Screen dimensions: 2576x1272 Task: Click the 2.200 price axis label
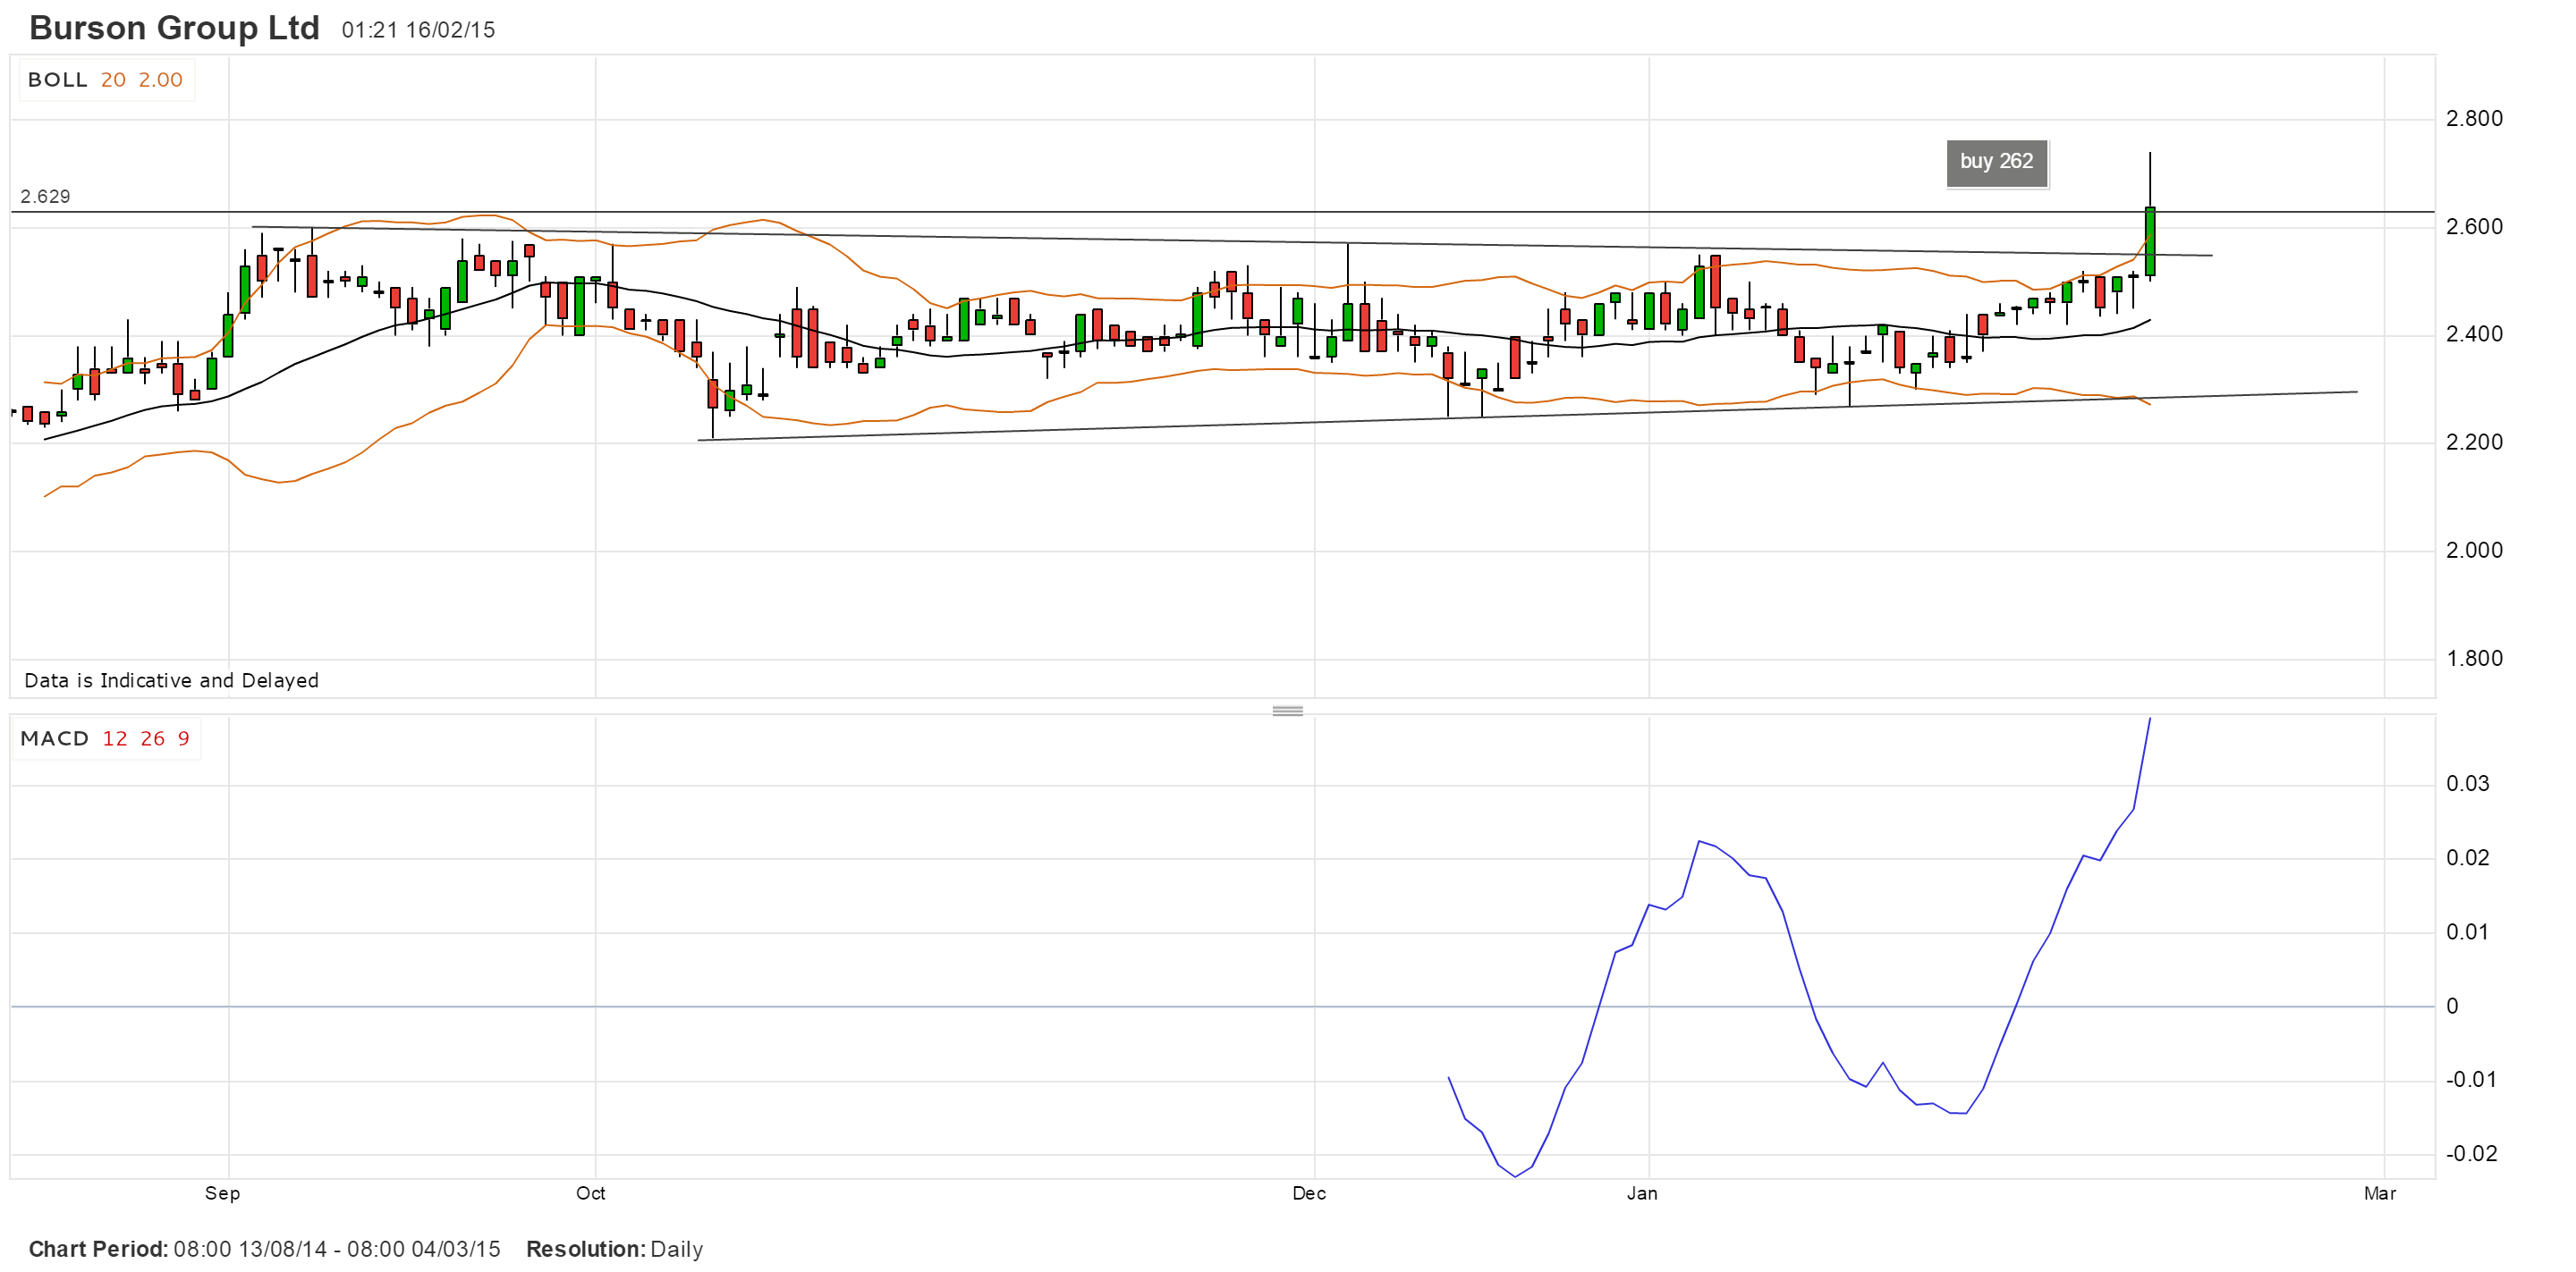coord(2474,442)
